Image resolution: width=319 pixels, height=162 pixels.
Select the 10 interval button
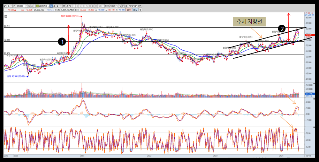pos(83,6)
